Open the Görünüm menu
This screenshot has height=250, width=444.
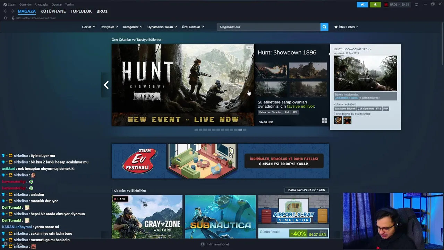[x=25, y=5]
